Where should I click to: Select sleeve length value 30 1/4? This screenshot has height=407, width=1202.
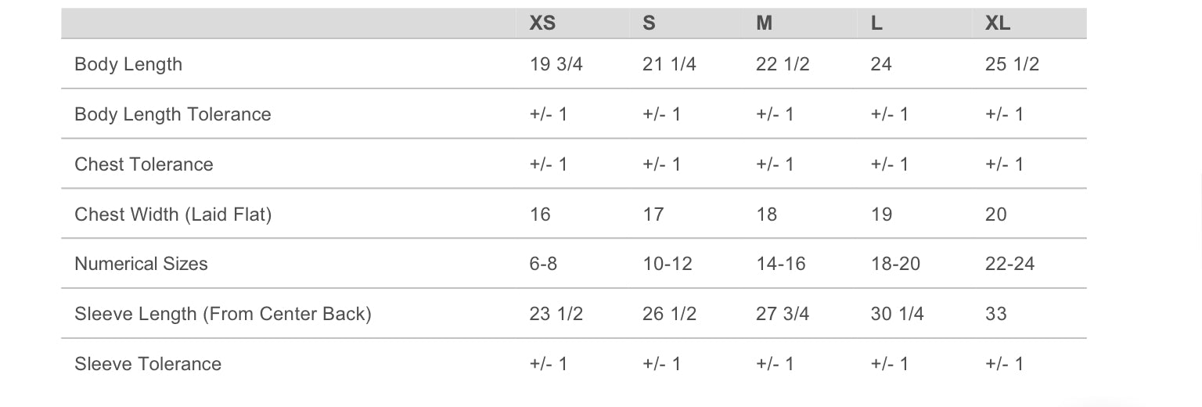click(897, 314)
